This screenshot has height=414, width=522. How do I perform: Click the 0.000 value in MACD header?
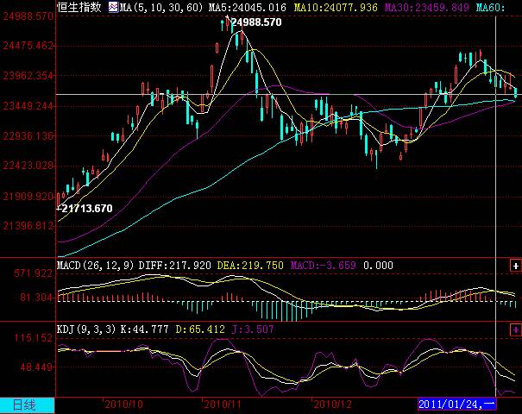[378, 266]
